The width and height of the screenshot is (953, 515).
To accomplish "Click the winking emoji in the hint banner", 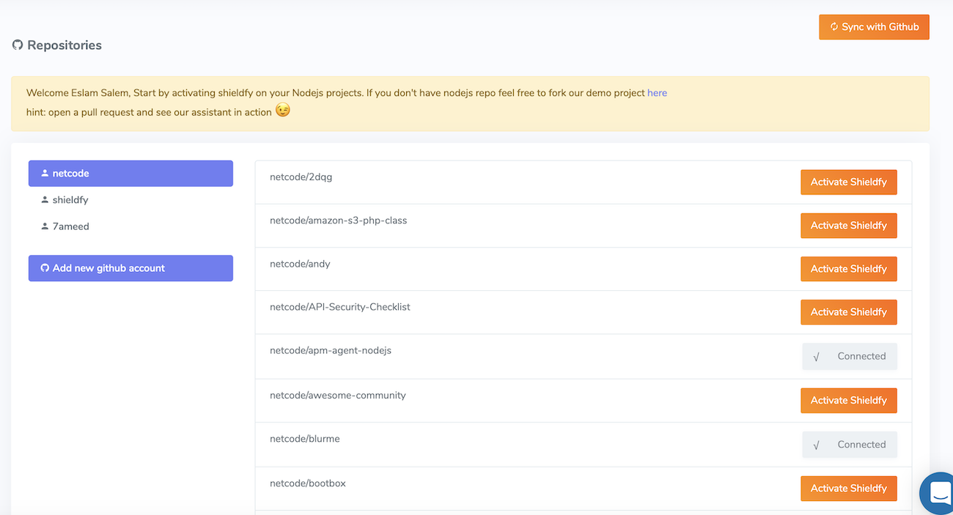I will pos(283,111).
